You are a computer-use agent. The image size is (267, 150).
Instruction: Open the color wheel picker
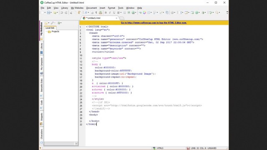pos(144,12)
